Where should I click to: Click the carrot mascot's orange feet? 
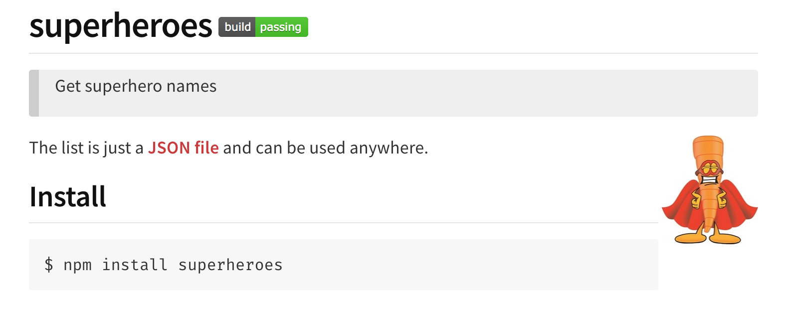tap(708, 237)
